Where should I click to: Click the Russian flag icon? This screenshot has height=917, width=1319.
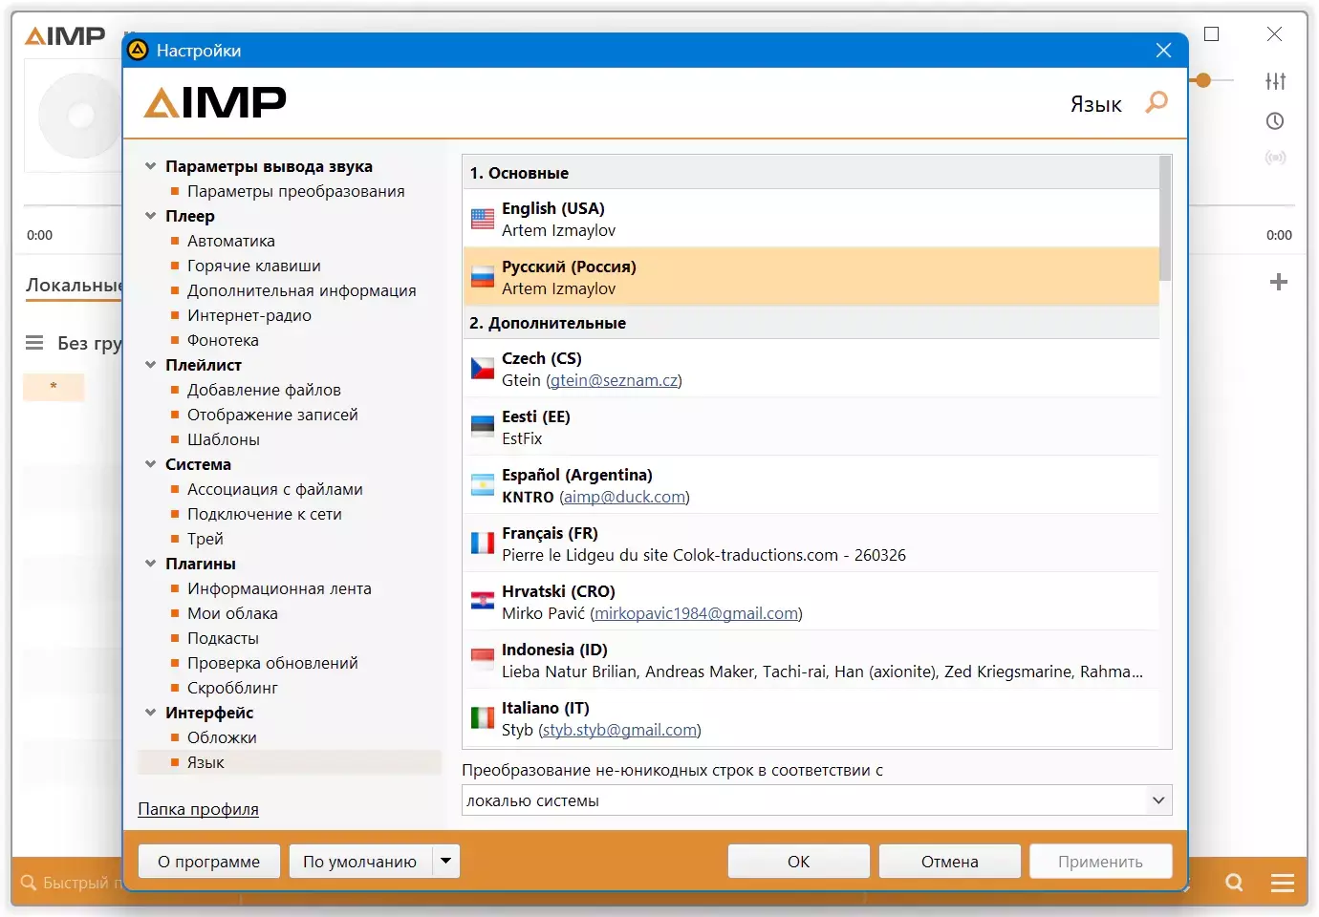483,277
